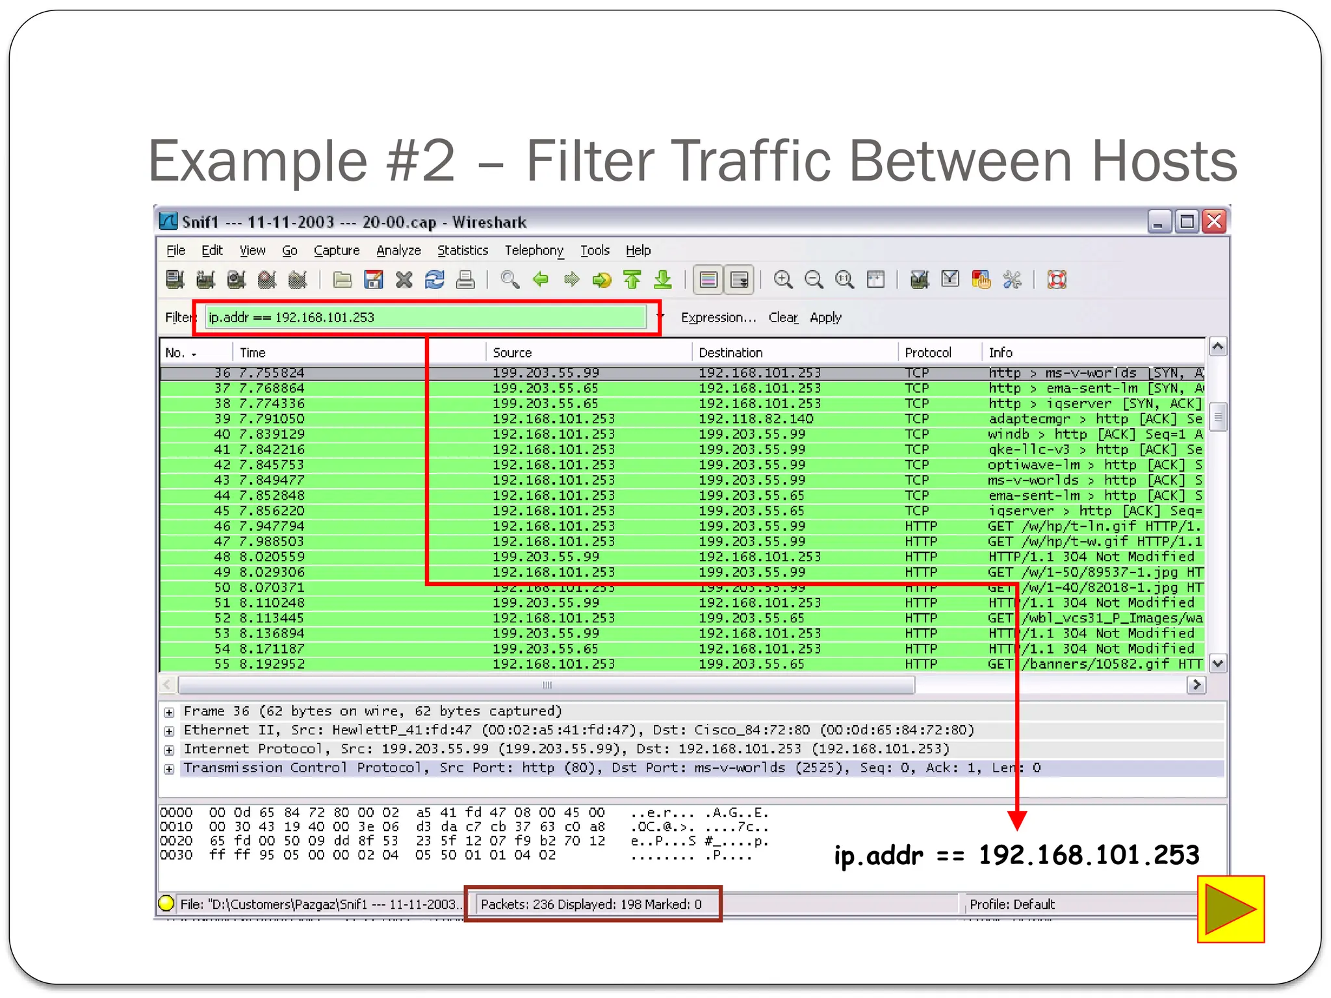Expand the Frame 36 tree node
Viewport: 1331px width, 998px height.
click(x=169, y=712)
